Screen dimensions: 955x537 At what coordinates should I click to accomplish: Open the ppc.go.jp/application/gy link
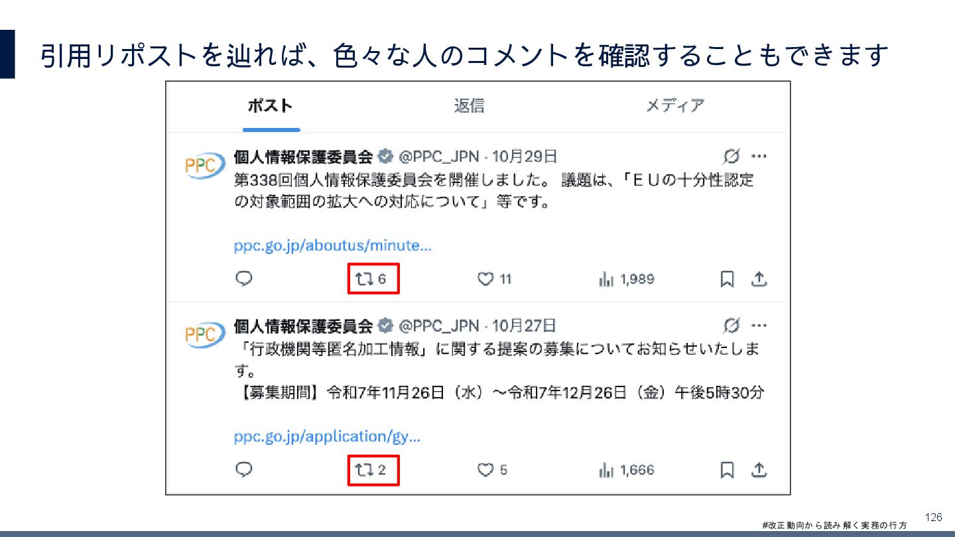pos(327,437)
